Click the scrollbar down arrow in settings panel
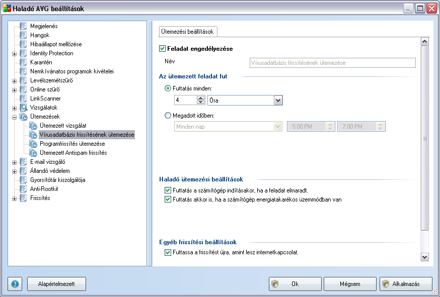 425,257
